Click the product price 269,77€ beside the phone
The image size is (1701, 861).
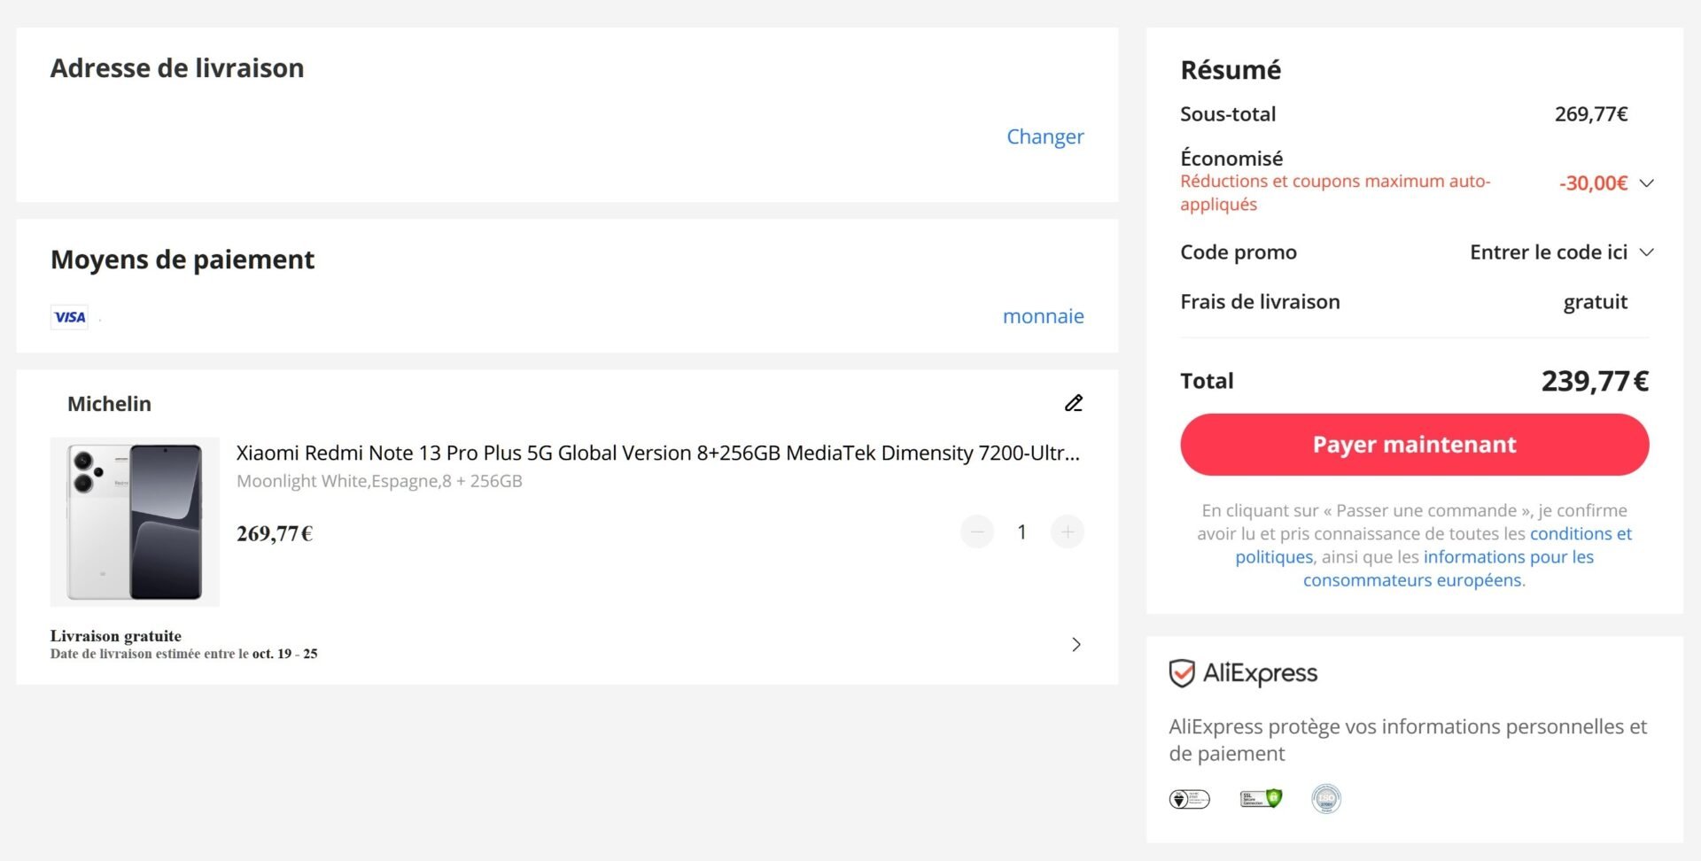coord(275,533)
